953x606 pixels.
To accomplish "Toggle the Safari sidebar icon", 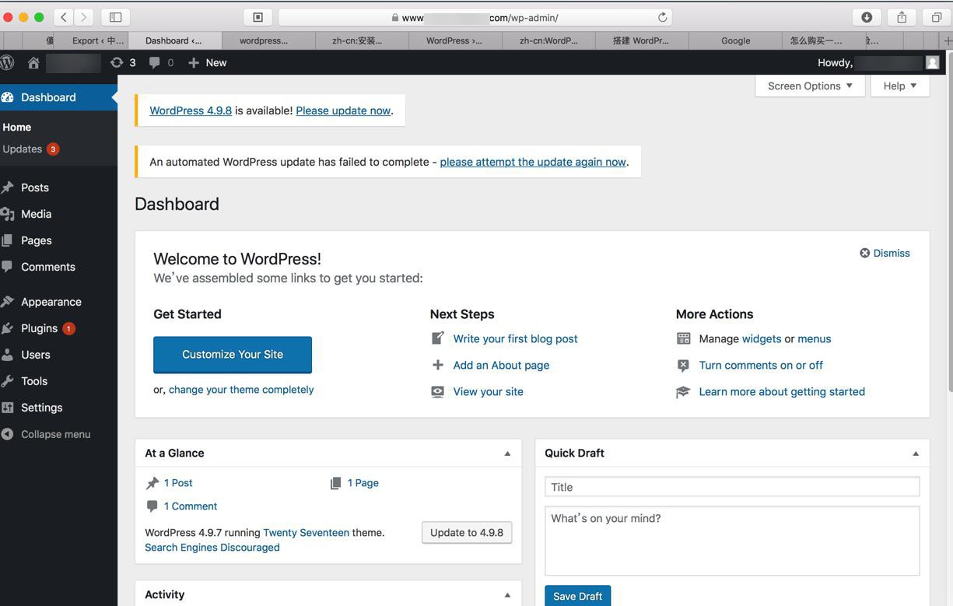I will 115,17.
